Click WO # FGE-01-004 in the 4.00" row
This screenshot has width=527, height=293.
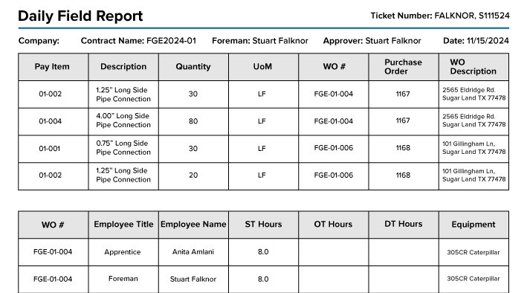(x=334, y=121)
